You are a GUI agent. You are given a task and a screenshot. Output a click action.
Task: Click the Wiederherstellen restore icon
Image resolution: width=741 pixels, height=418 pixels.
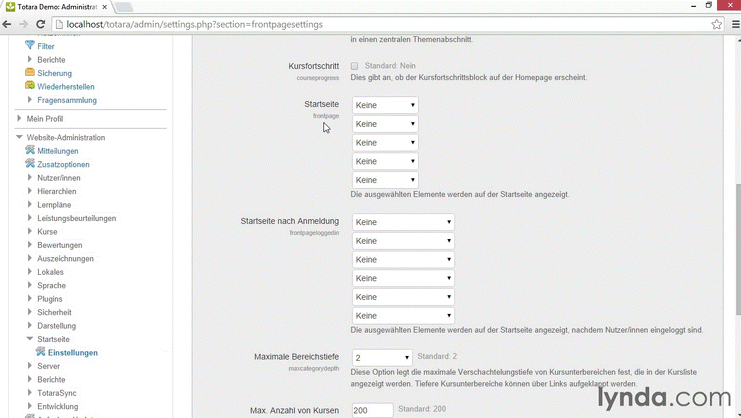point(30,86)
